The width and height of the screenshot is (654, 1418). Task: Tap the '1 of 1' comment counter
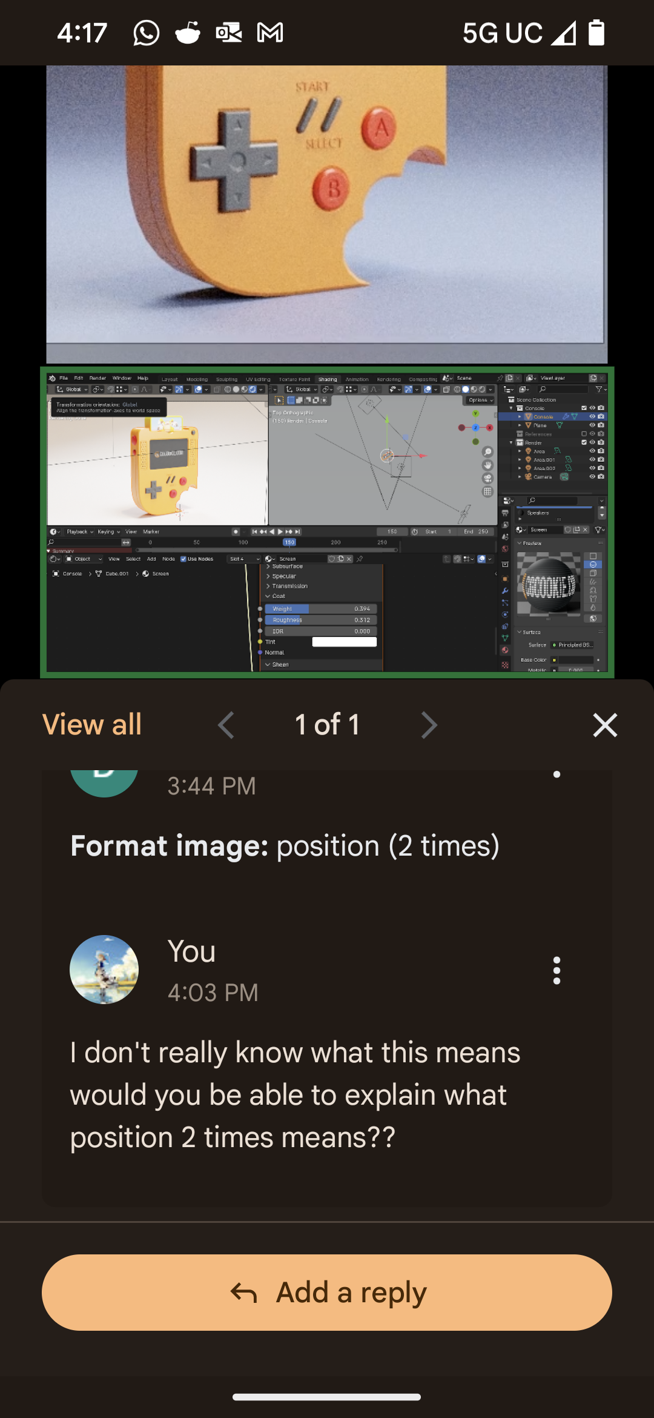(x=327, y=725)
